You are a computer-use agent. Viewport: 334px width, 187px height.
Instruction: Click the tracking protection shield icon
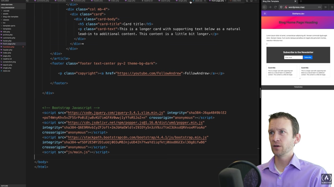[281, 7]
